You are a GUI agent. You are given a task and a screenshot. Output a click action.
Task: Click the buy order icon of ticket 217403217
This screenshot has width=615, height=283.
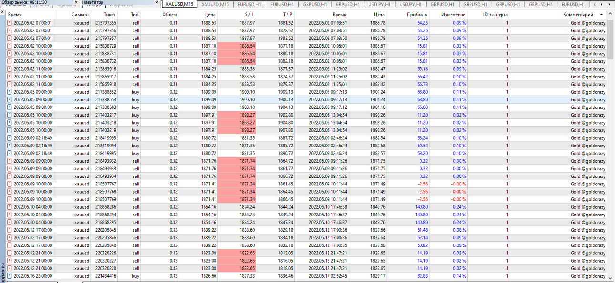[x=10, y=115]
